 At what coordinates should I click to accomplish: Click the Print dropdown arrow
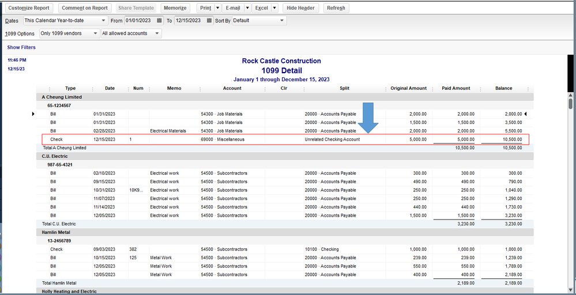click(x=217, y=8)
